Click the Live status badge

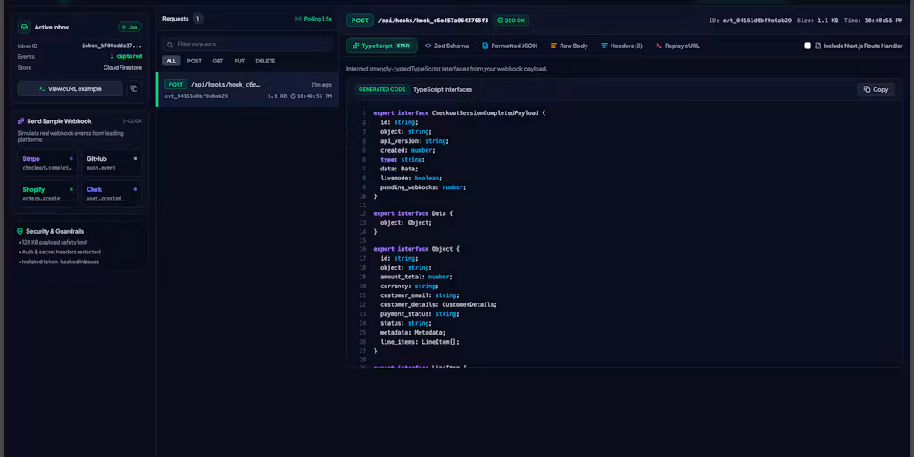tap(130, 28)
